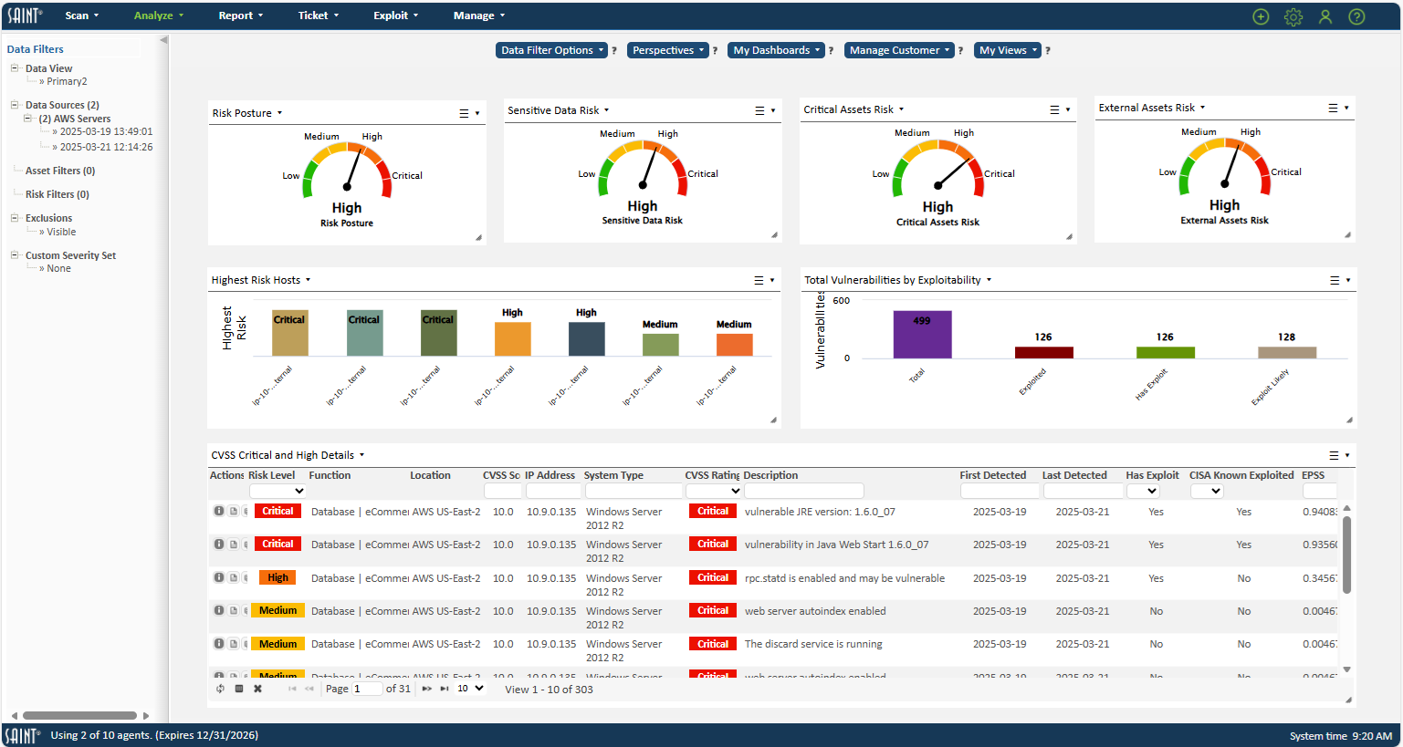Click the SAINT logo in the top-left
Image resolution: width=1403 pixels, height=747 pixels.
coord(25,15)
